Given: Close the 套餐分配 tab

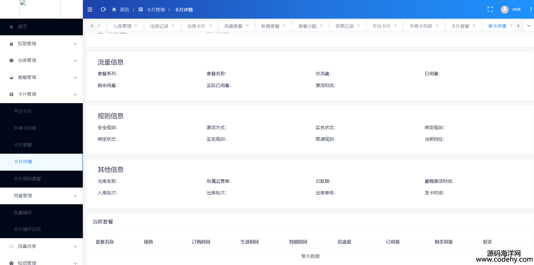Looking at the screenshot, I should [x=322, y=25].
